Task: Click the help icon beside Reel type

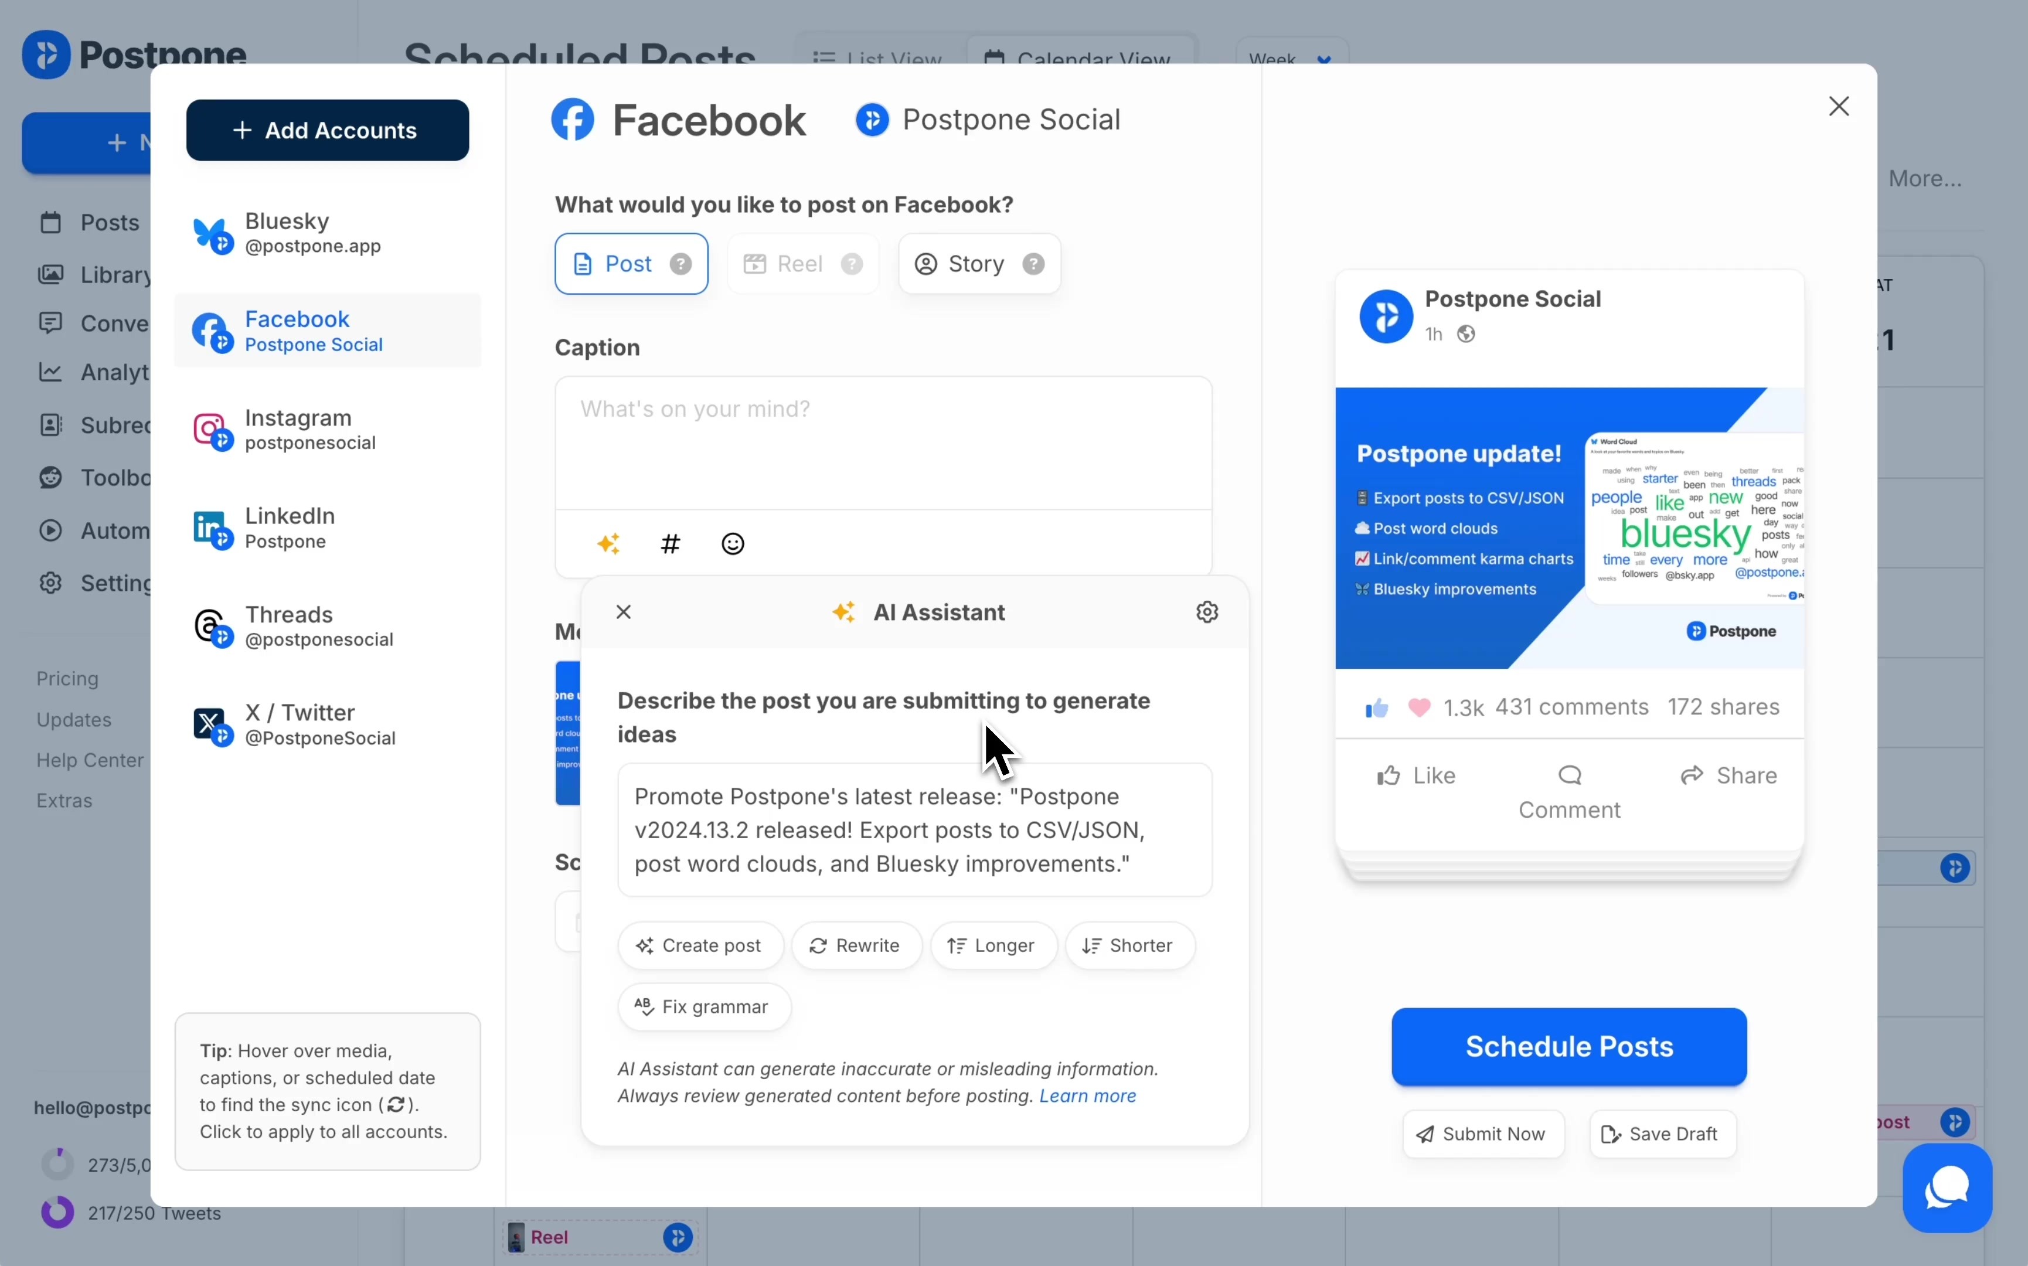Action: pyautogui.click(x=852, y=264)
